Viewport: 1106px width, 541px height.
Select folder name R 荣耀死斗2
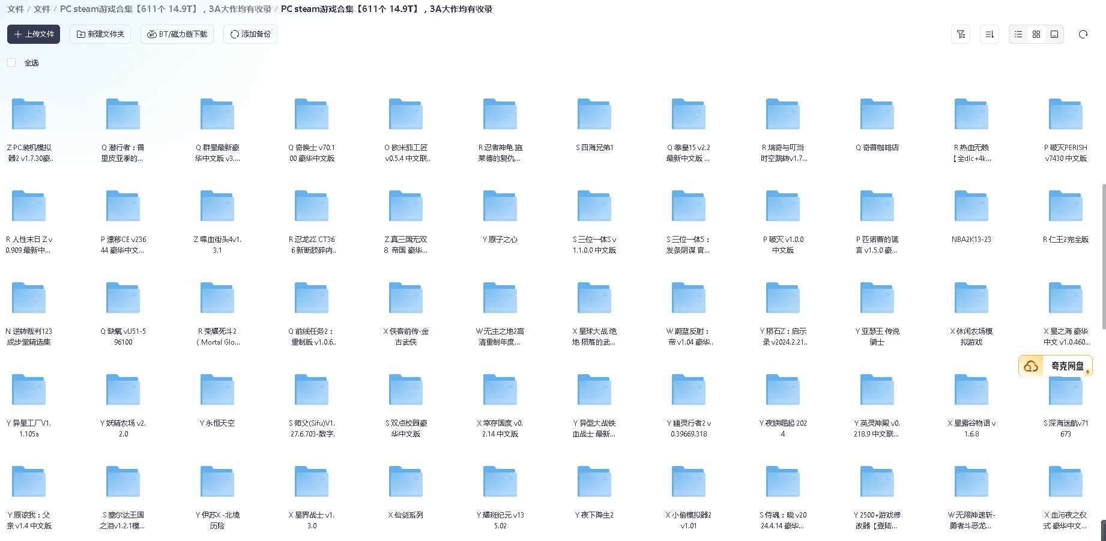217,336
